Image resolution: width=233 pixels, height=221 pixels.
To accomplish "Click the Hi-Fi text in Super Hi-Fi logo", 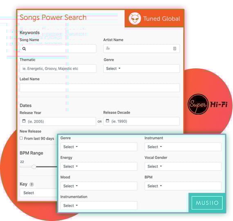I will tap(218, 104).
